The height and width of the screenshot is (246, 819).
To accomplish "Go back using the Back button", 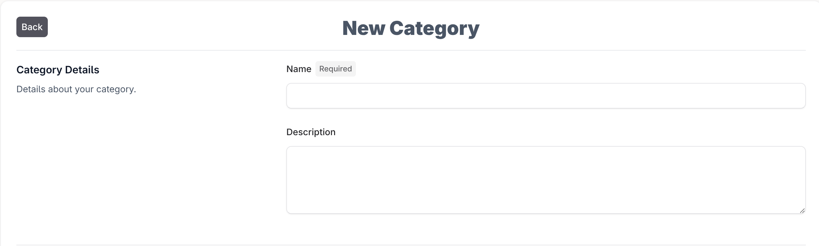I will pos(32,27).
